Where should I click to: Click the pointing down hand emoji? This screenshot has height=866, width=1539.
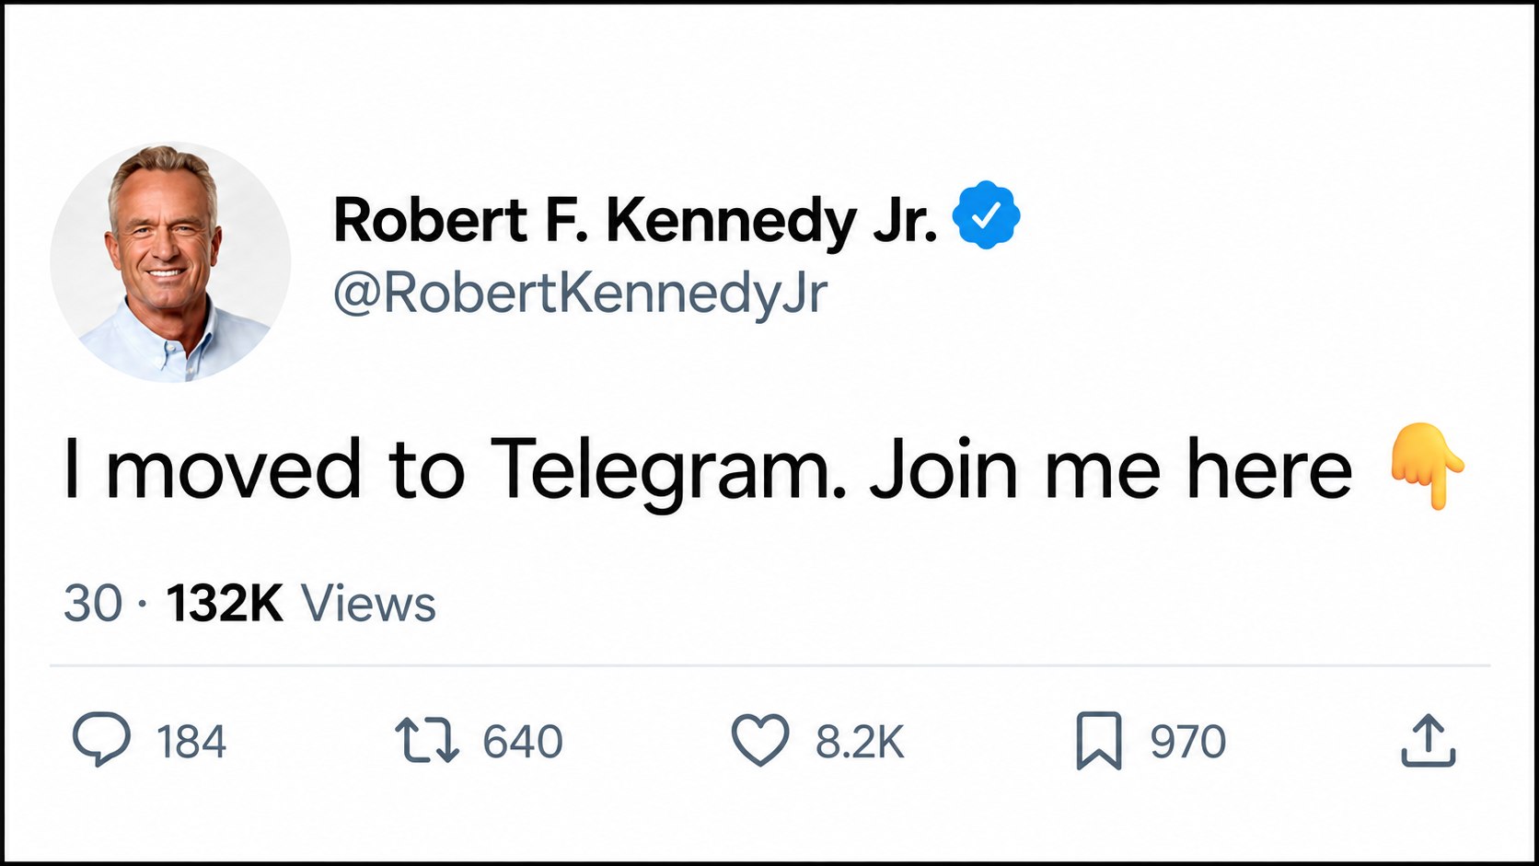1427,466
